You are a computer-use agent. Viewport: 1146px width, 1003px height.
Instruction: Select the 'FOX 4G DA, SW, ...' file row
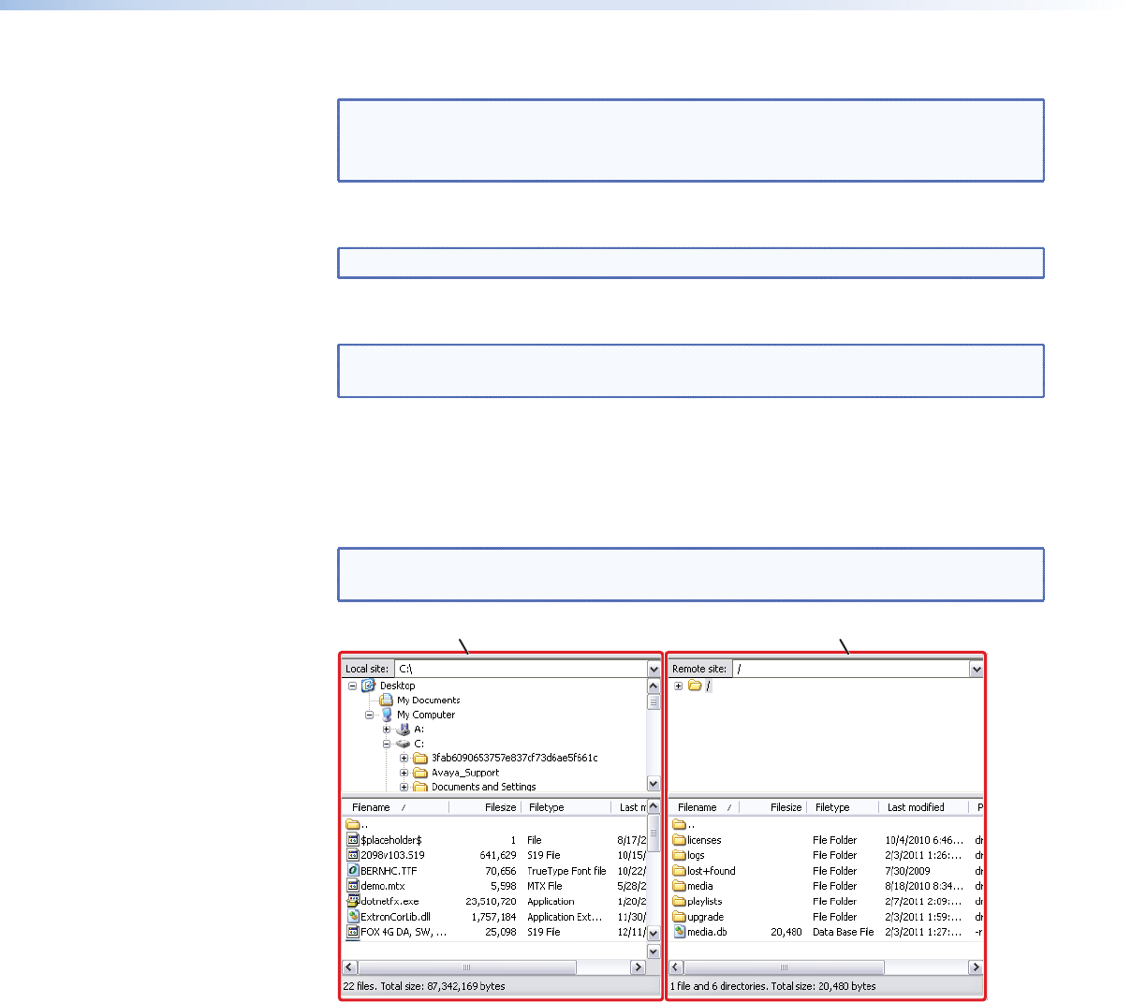click(x=495, y=932)
